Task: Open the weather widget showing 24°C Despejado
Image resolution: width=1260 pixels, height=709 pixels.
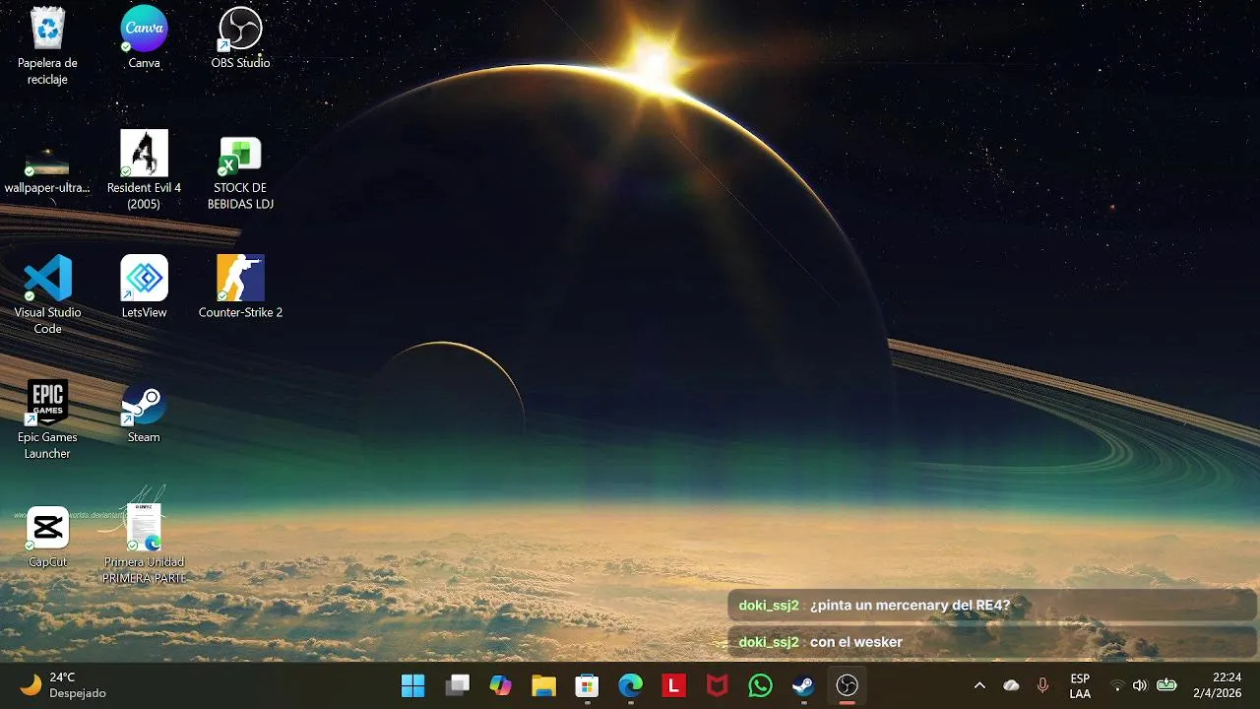Action: 63,685
